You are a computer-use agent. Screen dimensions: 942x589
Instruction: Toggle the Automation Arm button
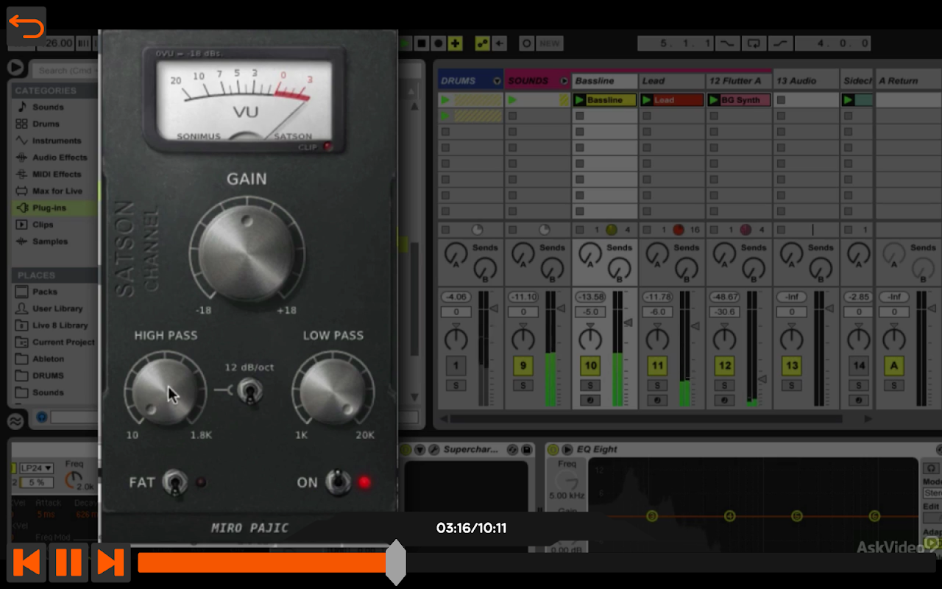tap(482, 43)
